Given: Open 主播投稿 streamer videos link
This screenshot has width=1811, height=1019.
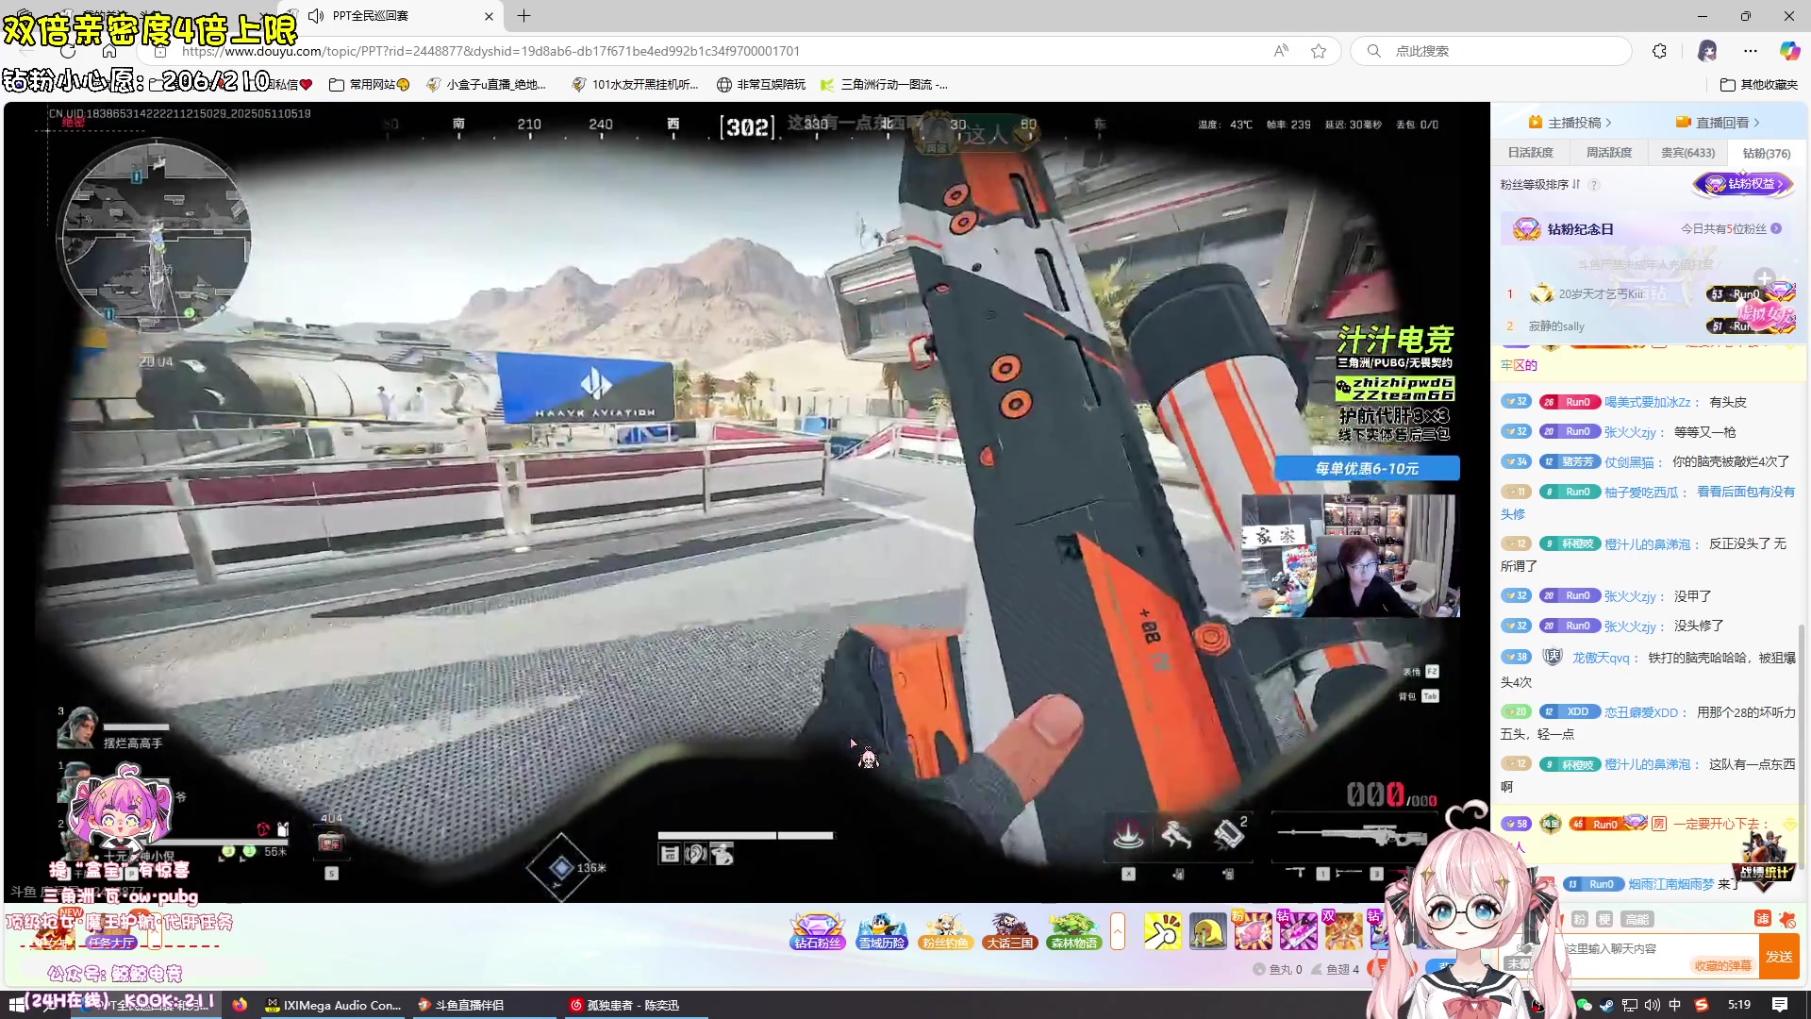Looking at the screenshot, I should (1570, 123).
